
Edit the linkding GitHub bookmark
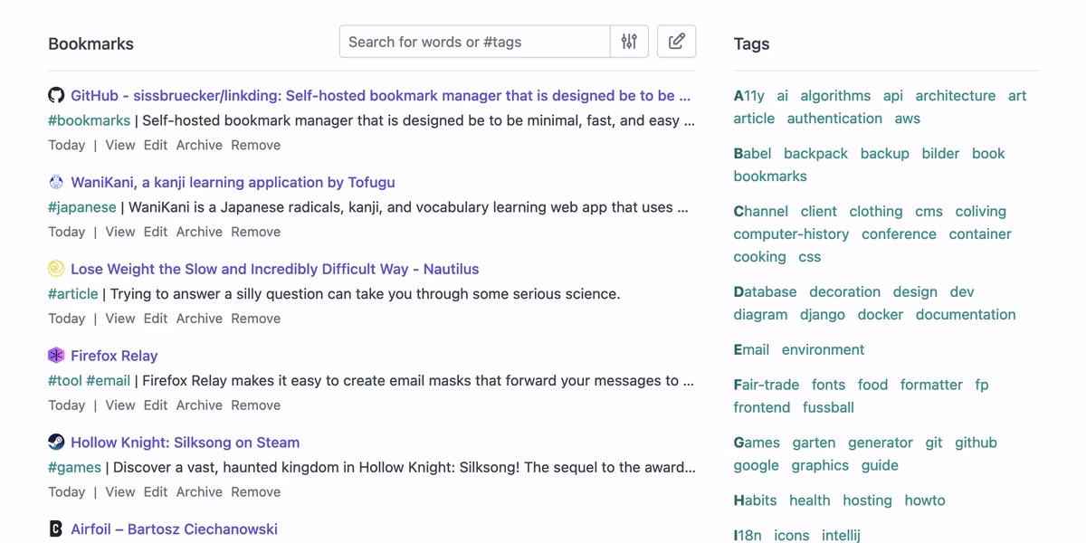point(155,145)
